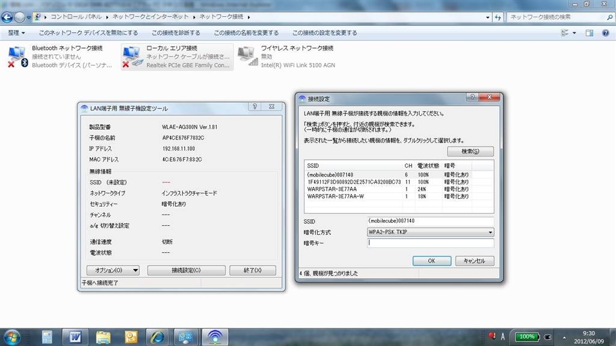Click the SSID column header
Image resolution: width=616 pixels, height=346 pixels.
[354, 166]
